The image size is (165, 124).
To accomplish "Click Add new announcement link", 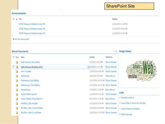I will (x=22, y=39).
